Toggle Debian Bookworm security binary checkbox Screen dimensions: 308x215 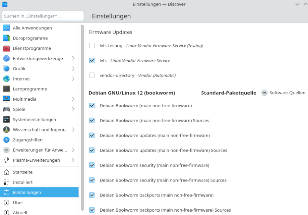point(92,165)
